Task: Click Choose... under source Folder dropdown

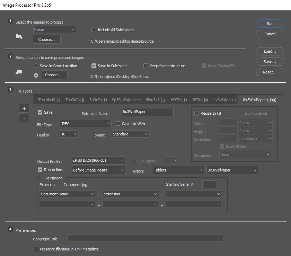Action: 46,39
